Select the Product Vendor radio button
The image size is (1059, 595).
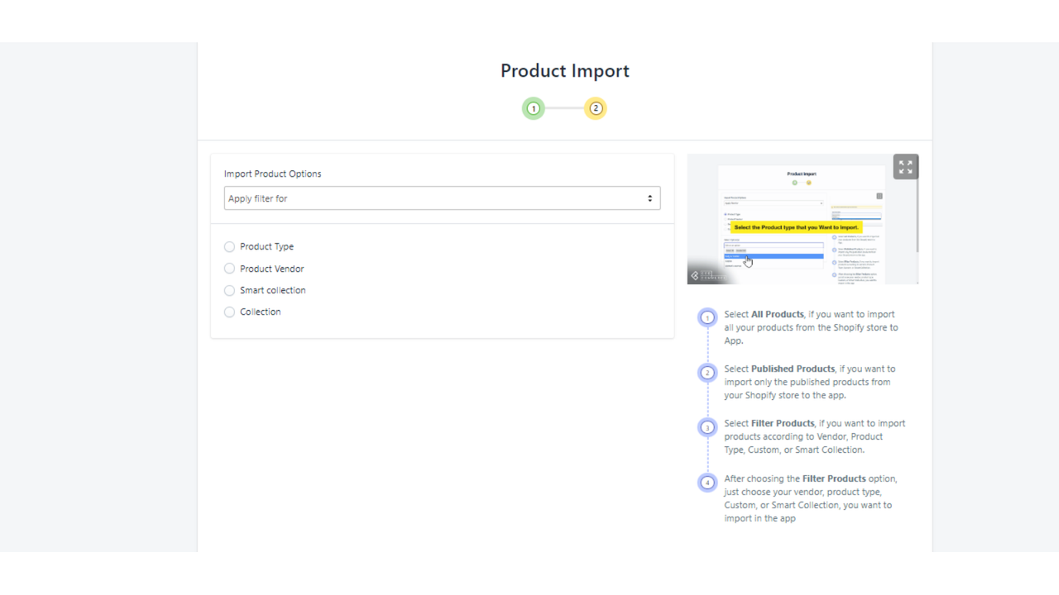[229, 268]
